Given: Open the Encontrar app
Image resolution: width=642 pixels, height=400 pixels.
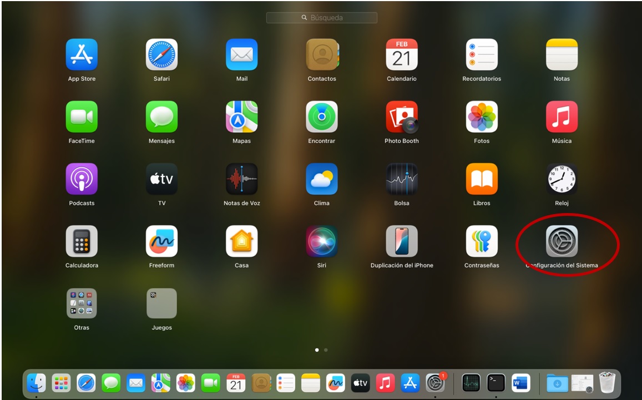Looking at the screenshot, I should pos(322,117).
